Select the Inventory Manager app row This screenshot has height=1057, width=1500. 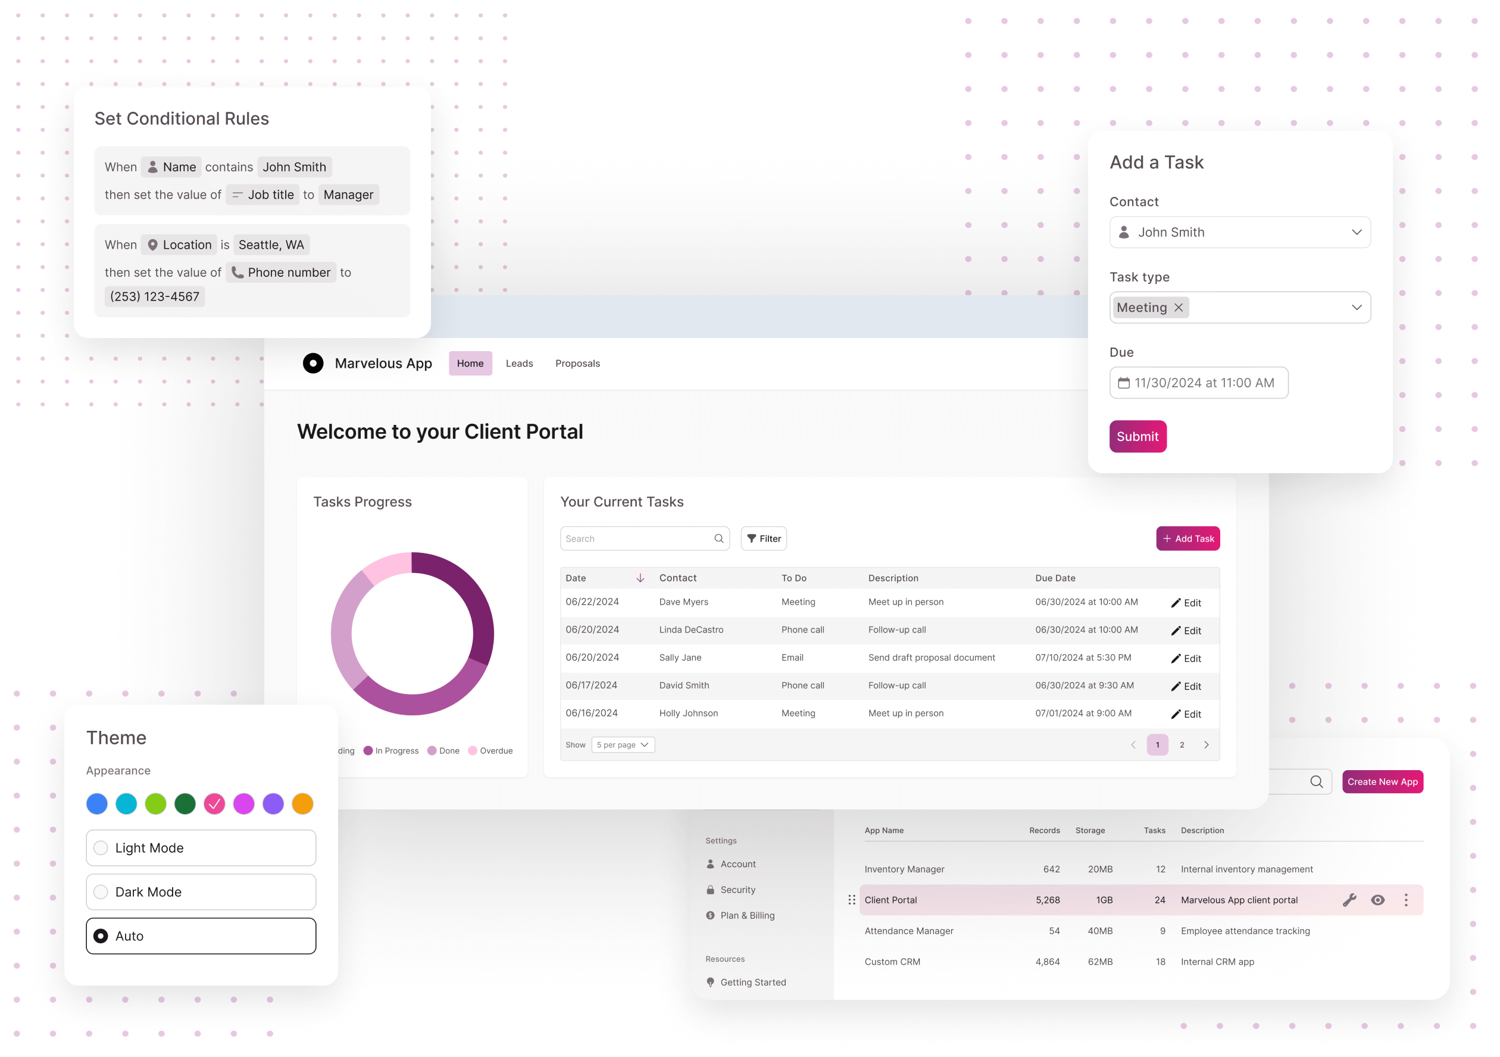click(x=1140, y=870)
